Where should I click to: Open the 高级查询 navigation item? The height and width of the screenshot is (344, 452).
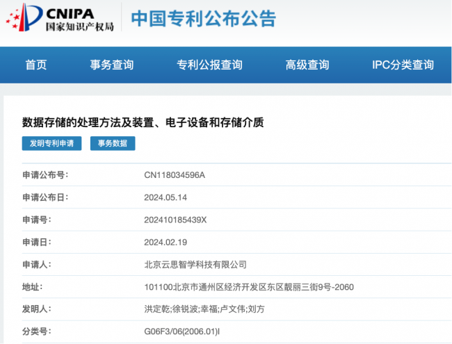307,65
